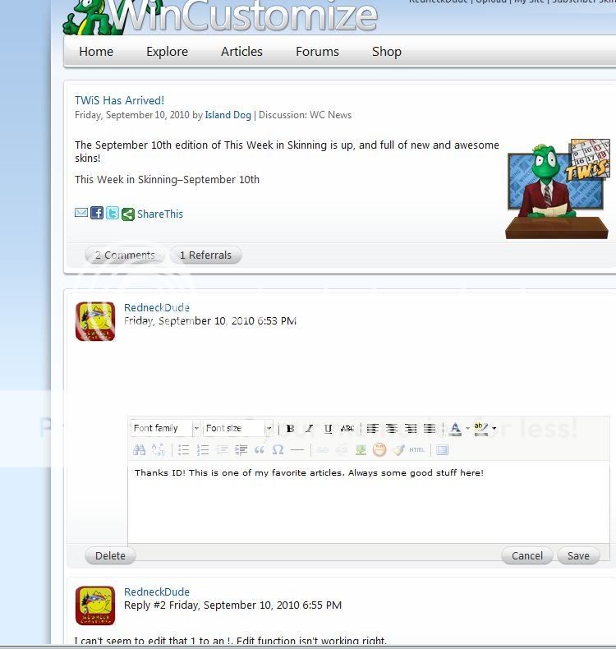Viewport: 616px width, 649px height.
Task: Save the edited comment
Action: 578,555
